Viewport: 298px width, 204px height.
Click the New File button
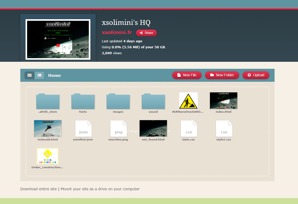[187, 75]
